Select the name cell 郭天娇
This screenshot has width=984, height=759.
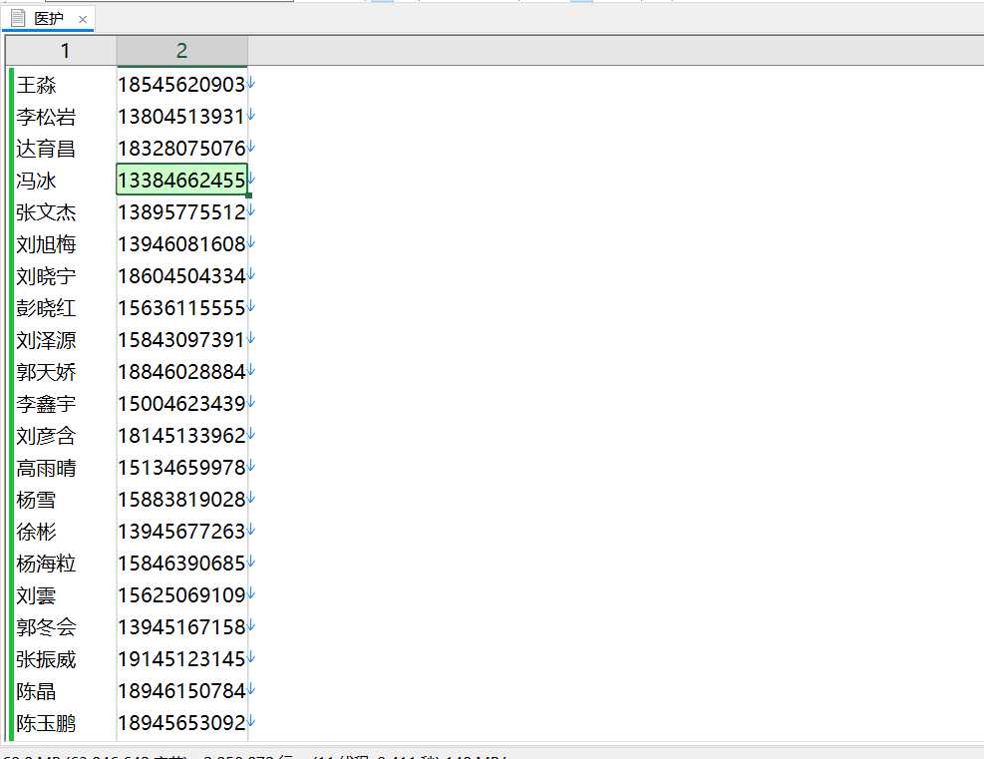[46, 372]
